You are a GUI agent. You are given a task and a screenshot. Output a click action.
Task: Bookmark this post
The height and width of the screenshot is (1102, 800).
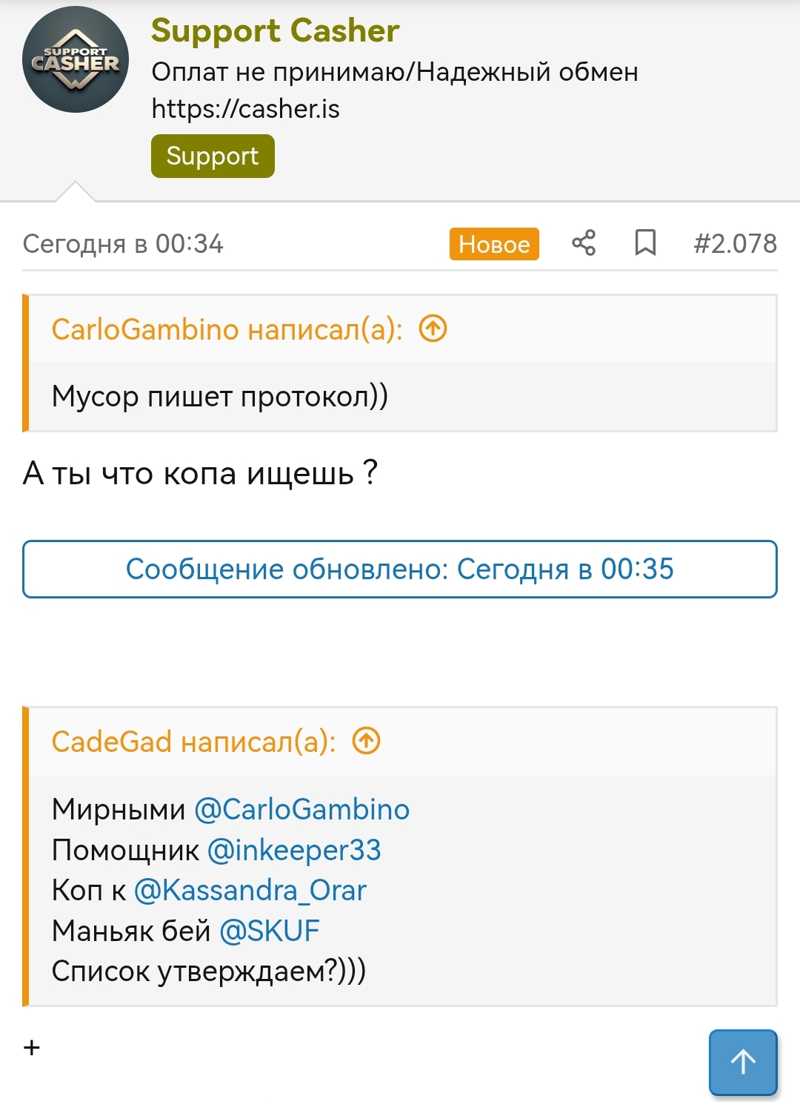(x=645, y=243)
